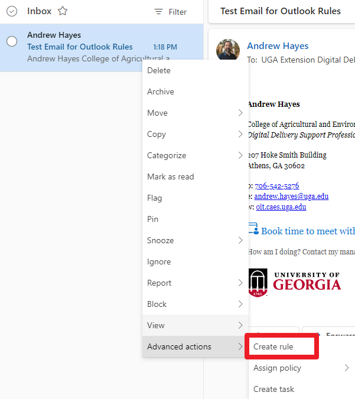Viewport: 355px width, 399px height.
Task: Select Ignore in the context menu
Action: pos(196,261)
